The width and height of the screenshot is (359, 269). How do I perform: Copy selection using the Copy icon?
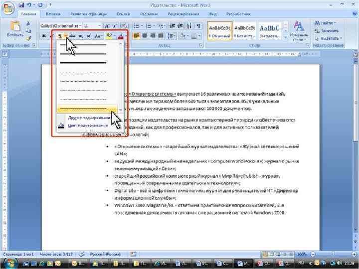pos(28,31)
